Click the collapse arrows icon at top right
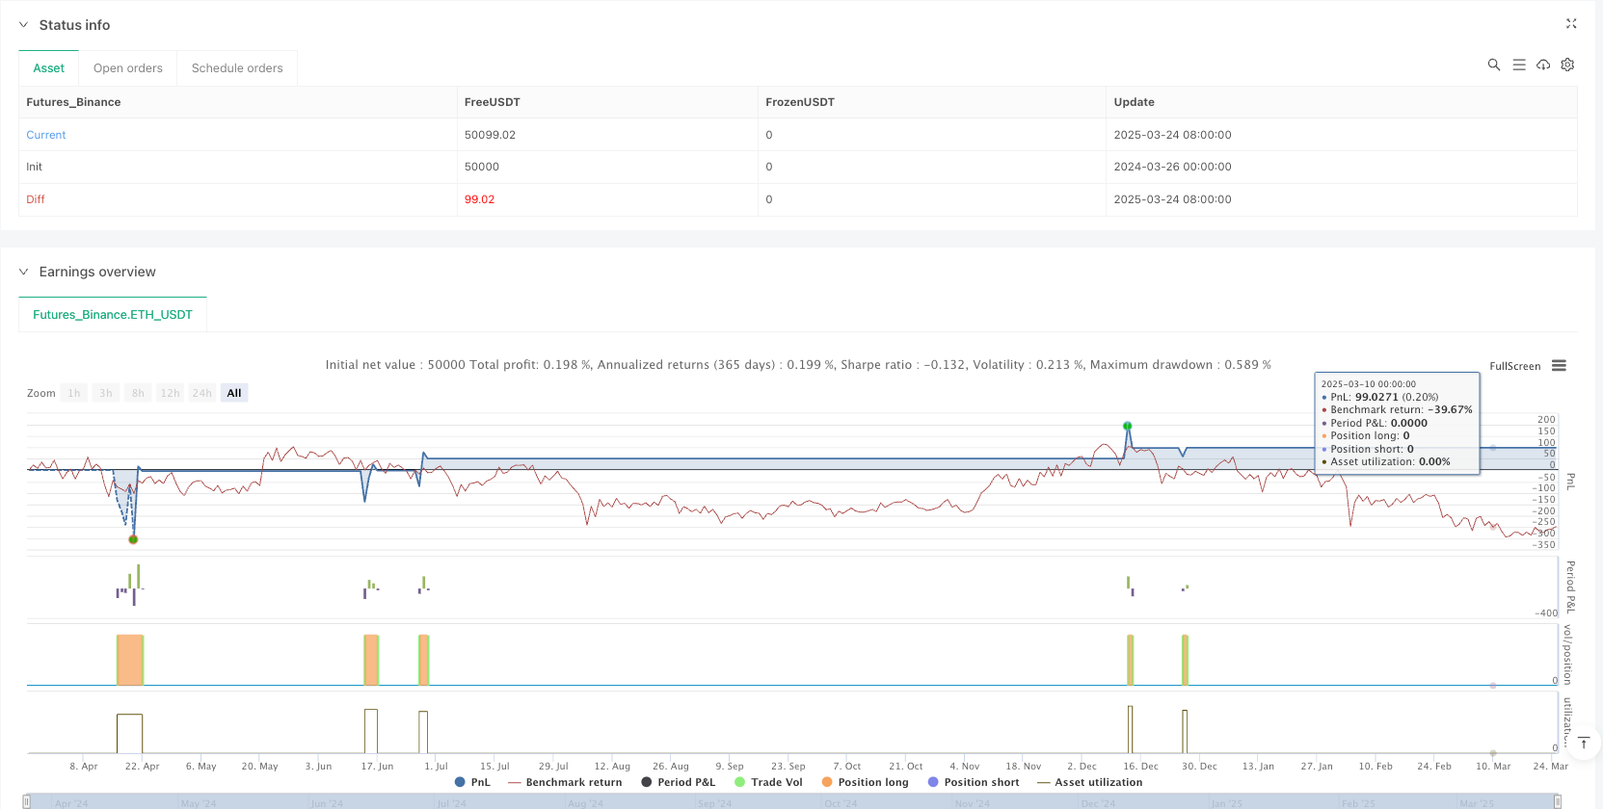 (1571, 23)
